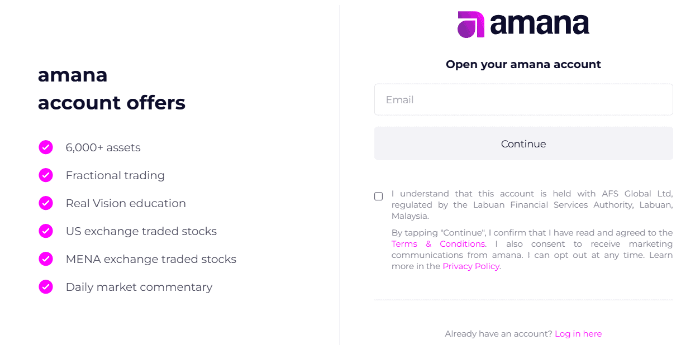700x345 pixels.
Task: Click the checkmark icon beside 6,000+ assets
Action: [x=45, y=147]
